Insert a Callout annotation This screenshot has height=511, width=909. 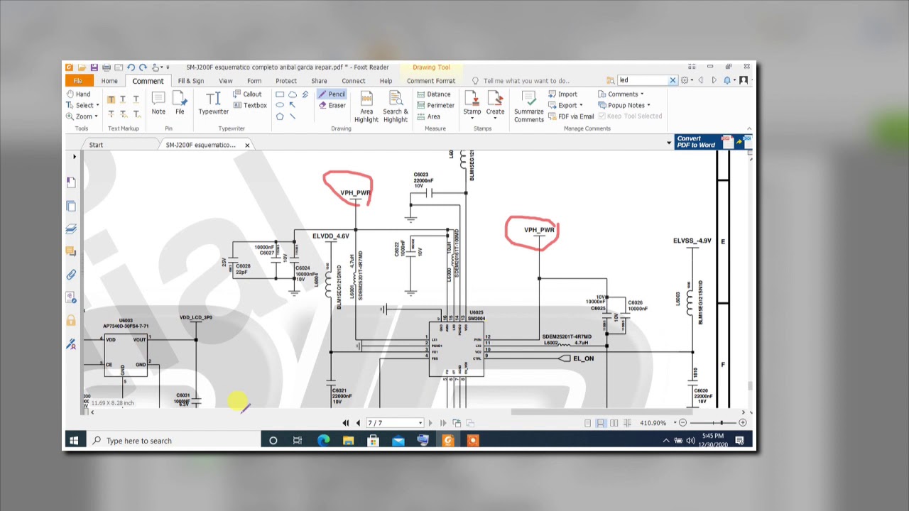click(247, 94)
